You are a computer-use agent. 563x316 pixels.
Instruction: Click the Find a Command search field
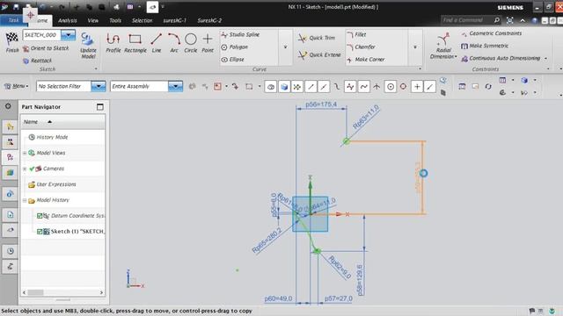click(x=466, y=20)
